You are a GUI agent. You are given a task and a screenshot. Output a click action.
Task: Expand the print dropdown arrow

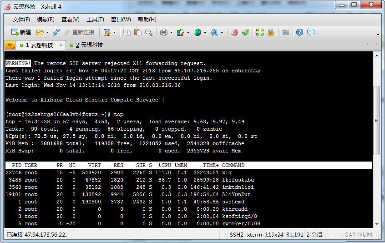(171, 32)
